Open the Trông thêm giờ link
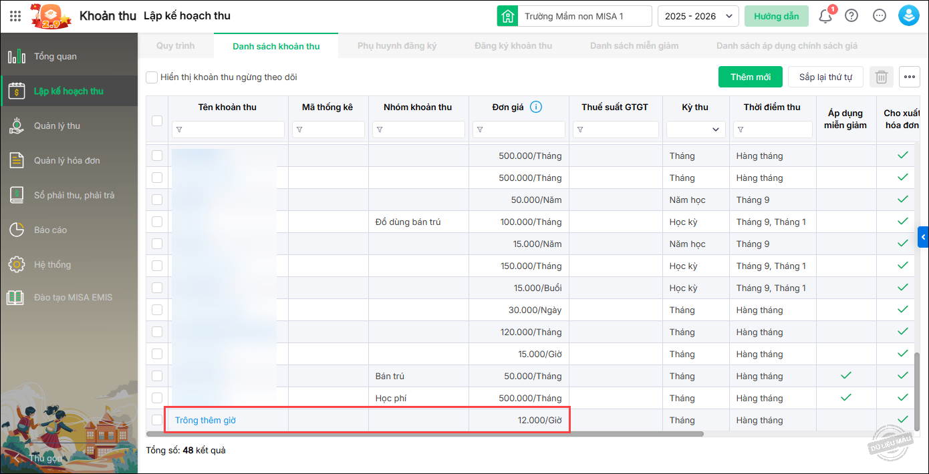 tap(205, 420)
